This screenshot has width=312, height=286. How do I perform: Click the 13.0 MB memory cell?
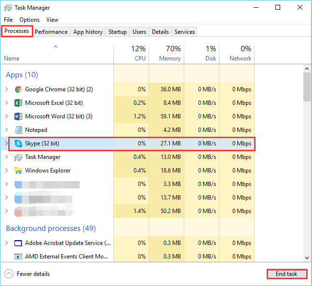coord(166,157)
